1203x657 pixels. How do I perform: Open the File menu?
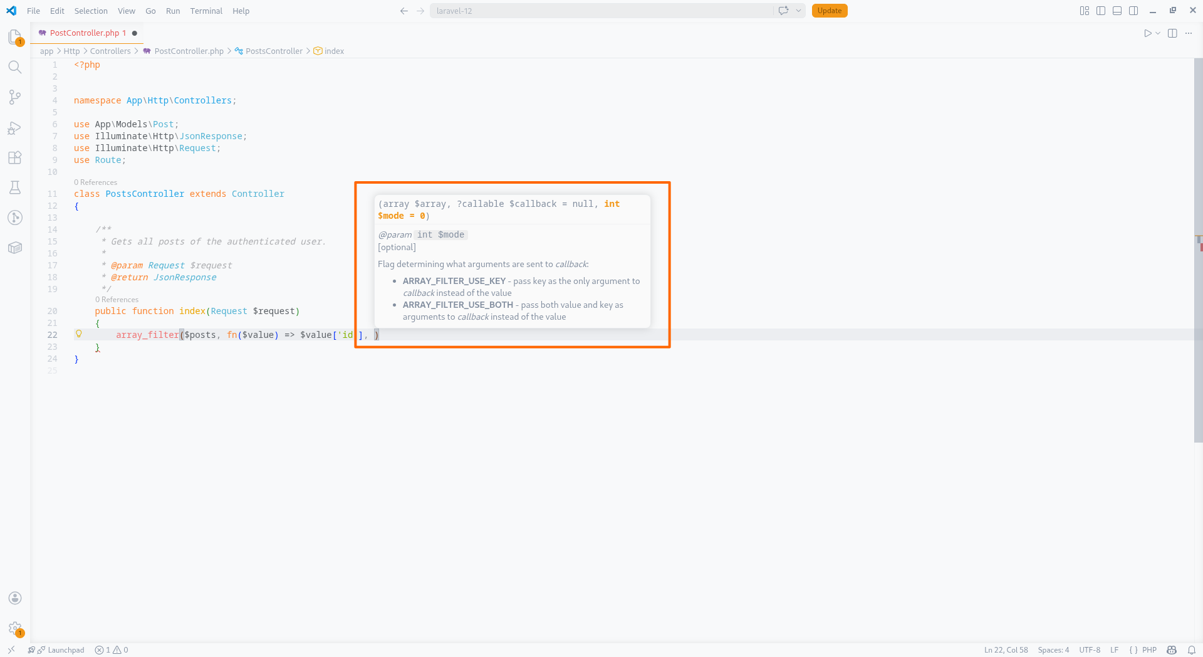coord(33,11)
